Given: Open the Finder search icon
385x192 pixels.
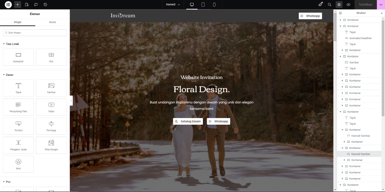Looking at the screenshot, I should click(330, 5).
